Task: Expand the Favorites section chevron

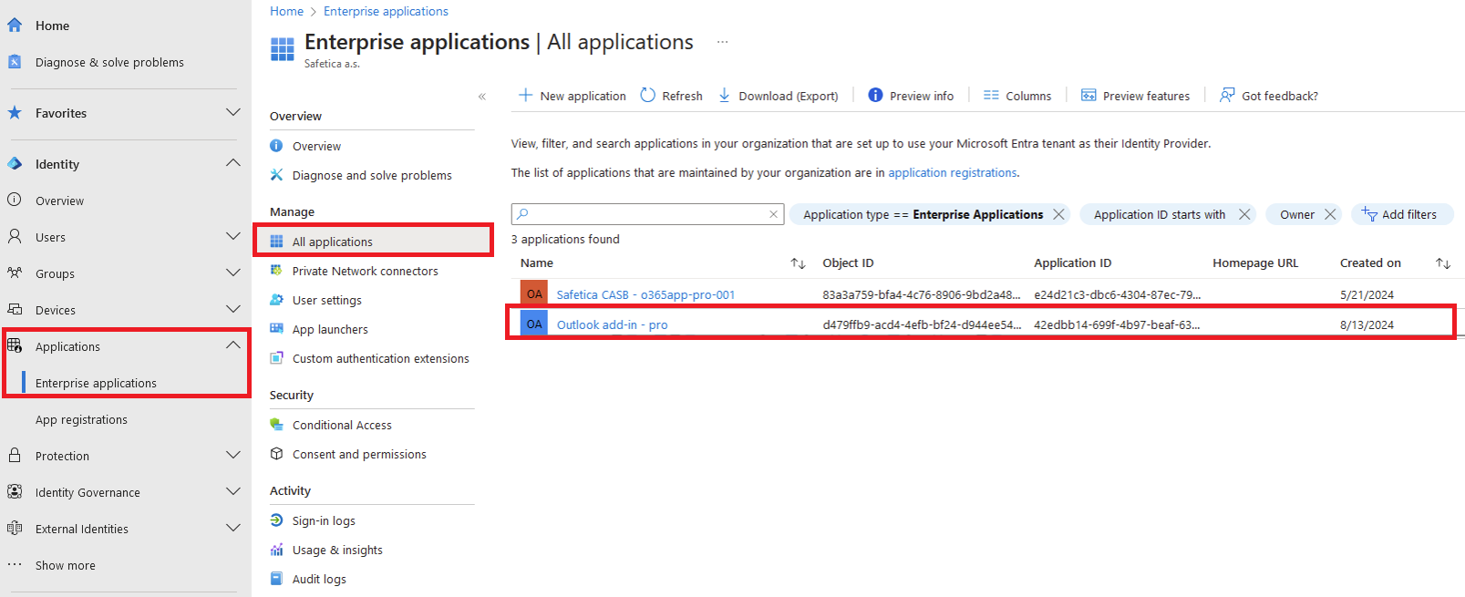Action: pos(233,112)
